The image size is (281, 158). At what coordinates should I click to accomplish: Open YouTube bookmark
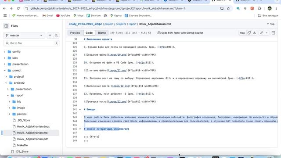(63, 16)
